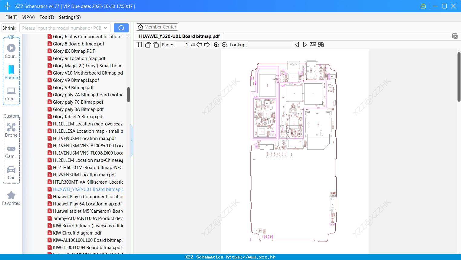Open Glory tablet 5 Bitmap.pdf
The image size is (461, 260).
78,117
